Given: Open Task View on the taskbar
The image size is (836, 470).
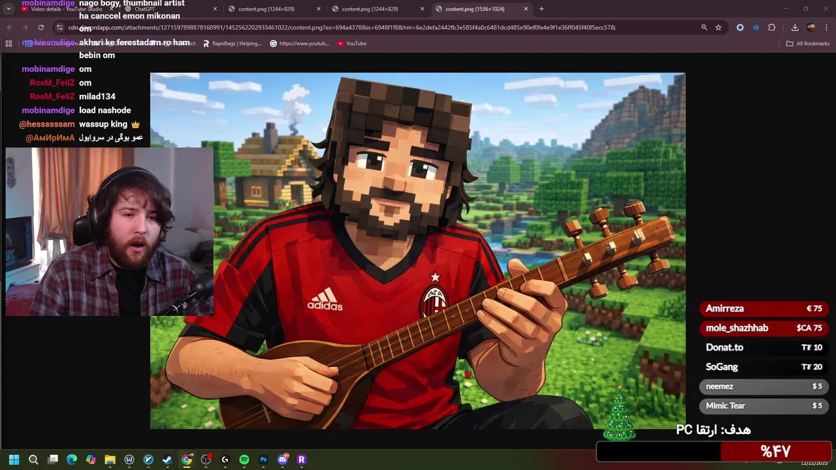Looking at the screenshot, I should point(53,460).
